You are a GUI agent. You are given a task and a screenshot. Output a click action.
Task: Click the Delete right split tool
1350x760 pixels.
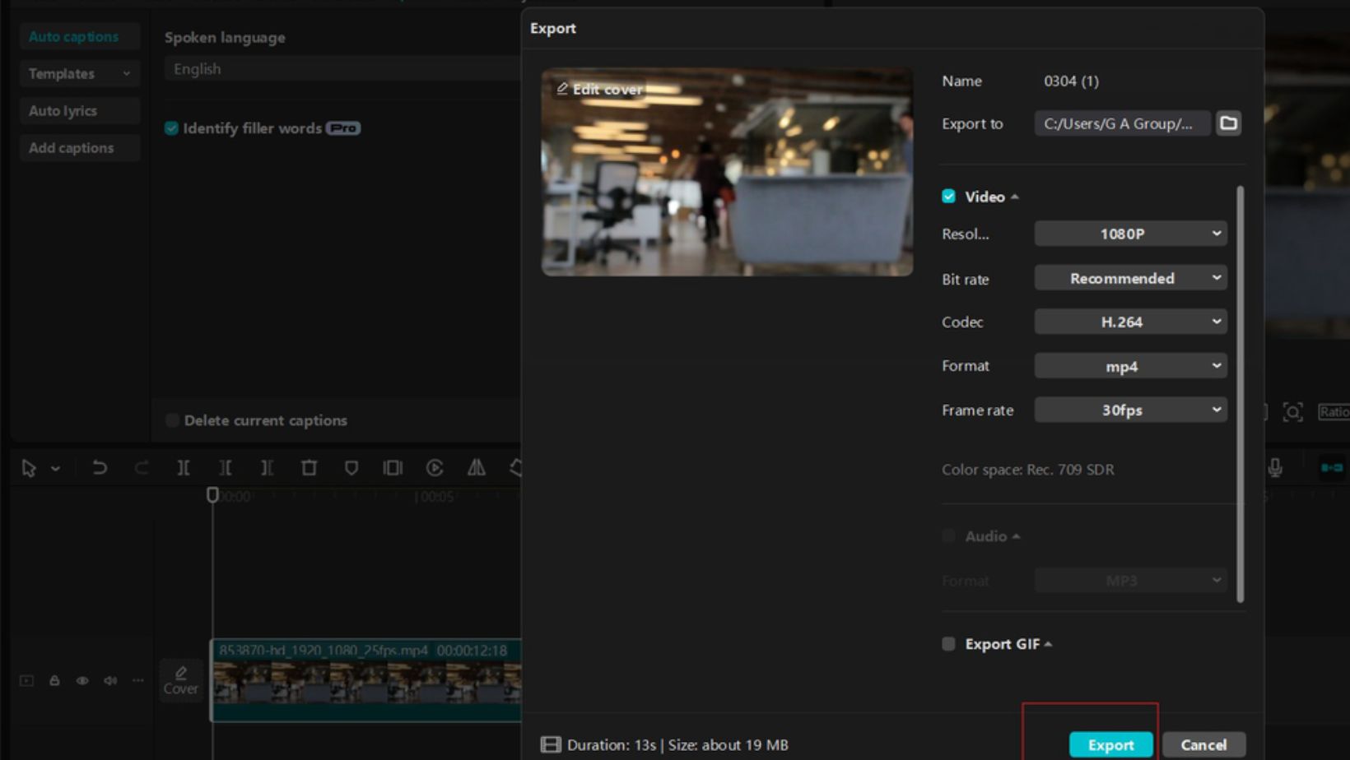point(268,468)
